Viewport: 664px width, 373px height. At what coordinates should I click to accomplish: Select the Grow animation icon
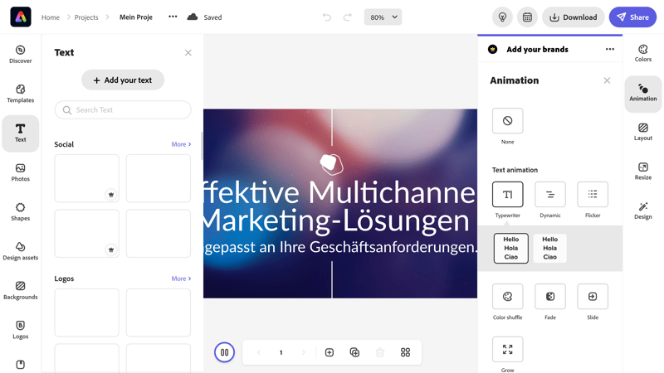tap(507, 349)
